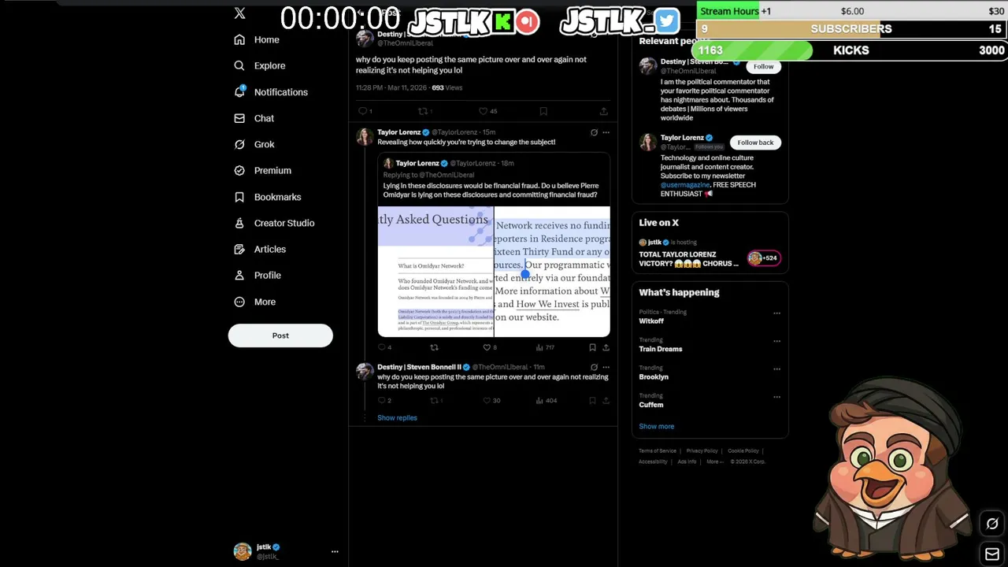
Task: View analytics showing 717 views
Action: click(545, 347)
